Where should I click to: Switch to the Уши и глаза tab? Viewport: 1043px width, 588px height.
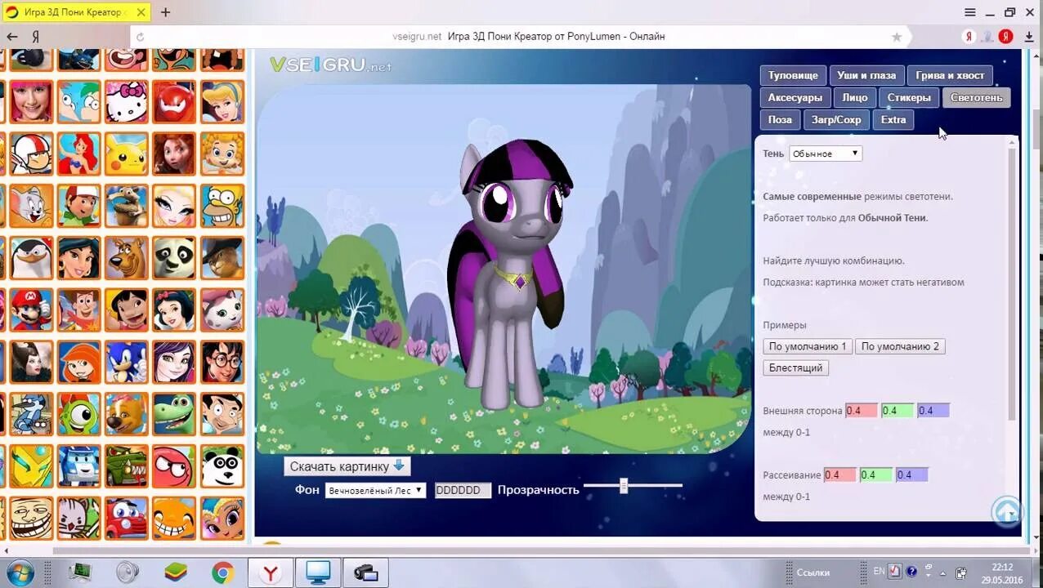pos(866,75)
